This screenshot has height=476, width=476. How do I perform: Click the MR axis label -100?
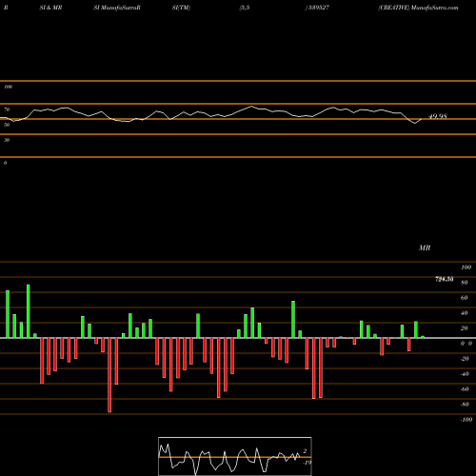click(x=466, y=420)
